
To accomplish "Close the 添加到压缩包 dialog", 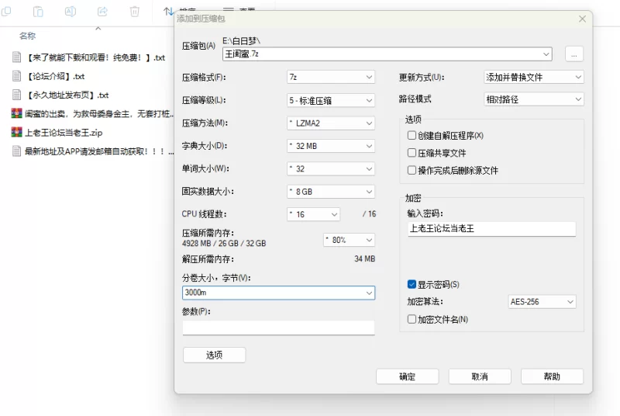I will point(582,19).
